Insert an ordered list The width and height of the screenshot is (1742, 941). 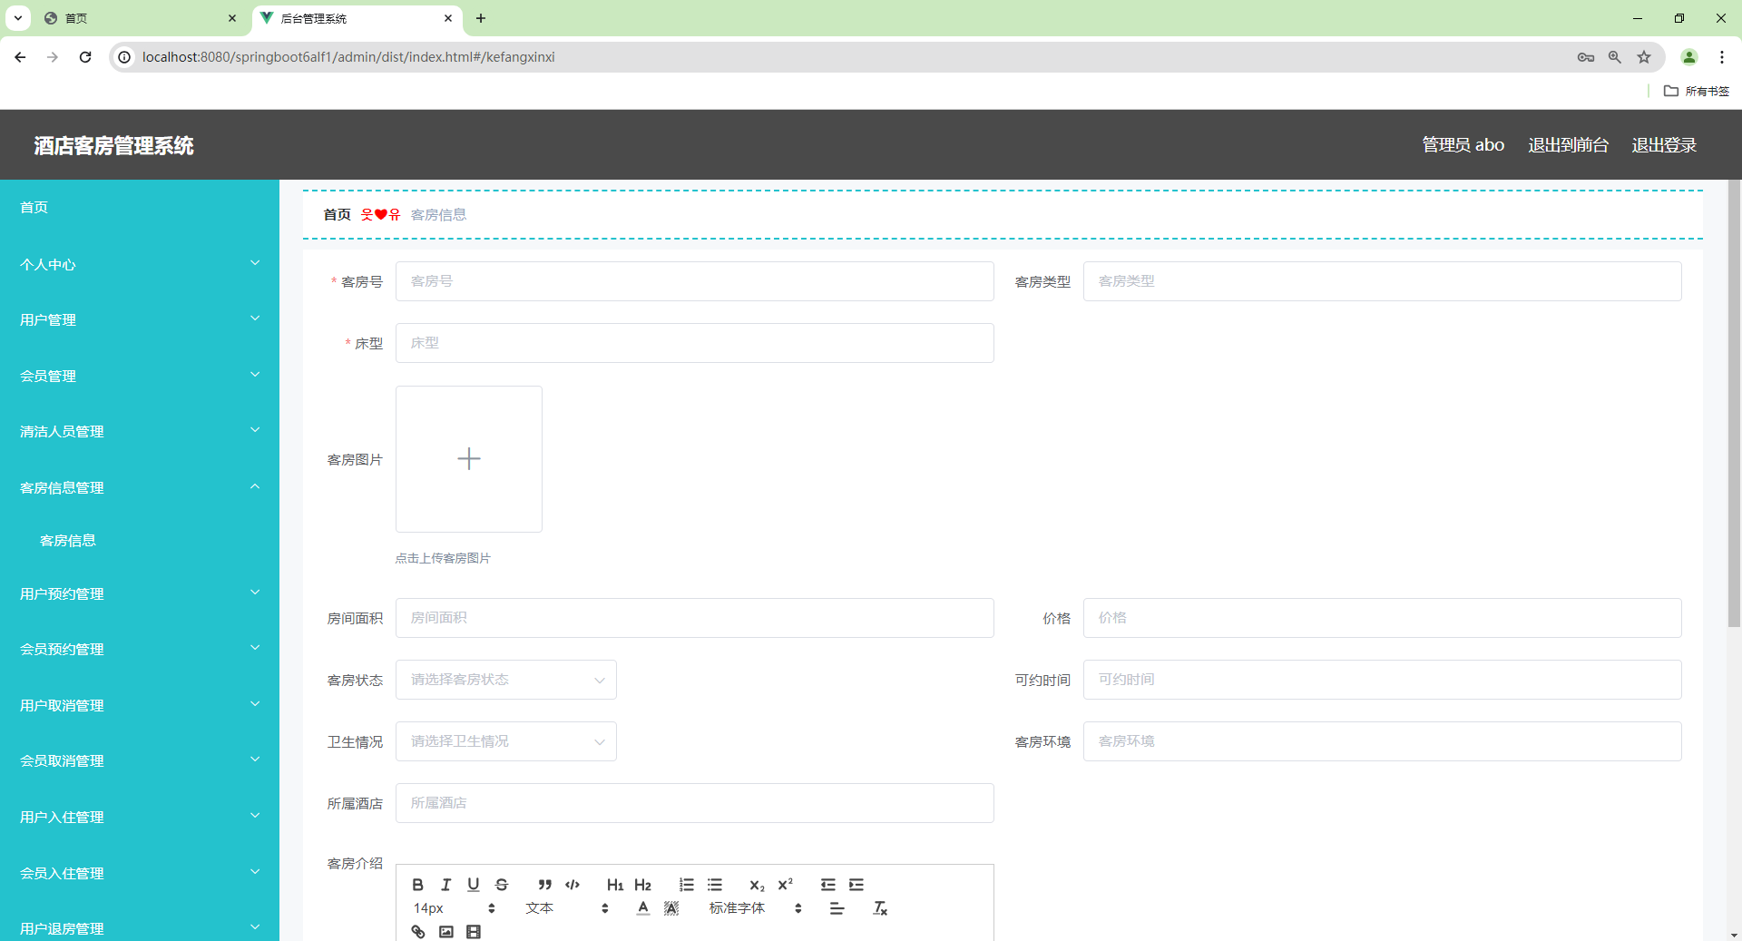point(687,885)
